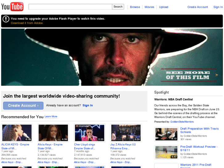This screenshot has width=224, height=168.
Task: Open the Alicia Keys 4:56 video thumbnail
Action: tap(53, 133)
